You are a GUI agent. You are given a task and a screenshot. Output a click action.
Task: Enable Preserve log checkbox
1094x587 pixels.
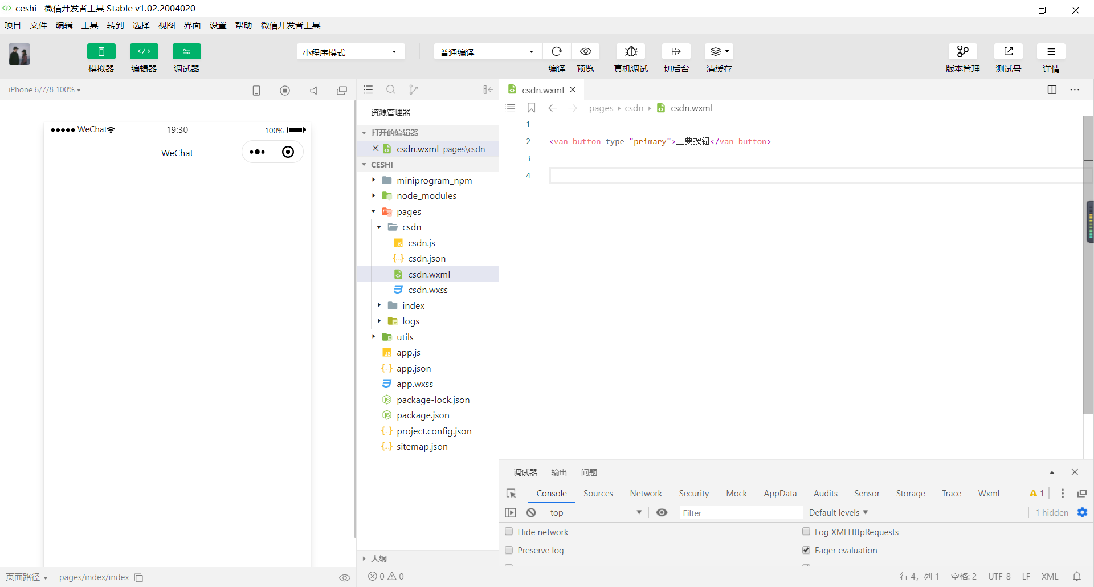[x=509, y=550]
